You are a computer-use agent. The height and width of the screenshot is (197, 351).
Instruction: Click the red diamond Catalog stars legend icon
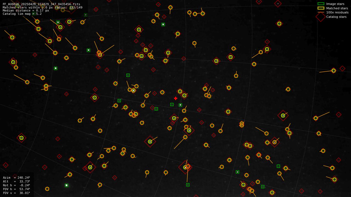tap(321, 17)
